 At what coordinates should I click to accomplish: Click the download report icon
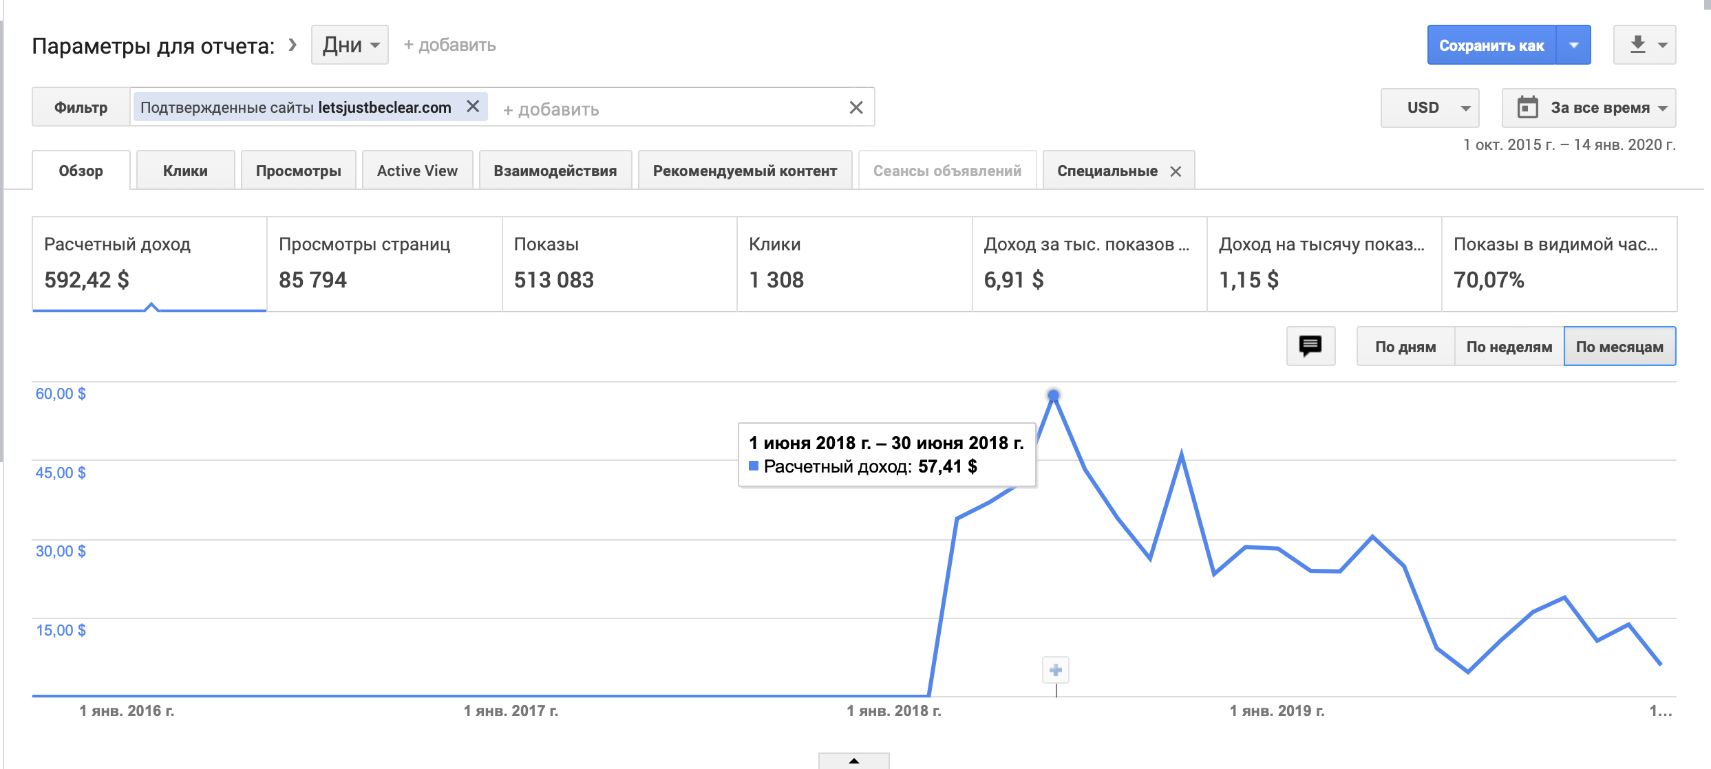click(x=1638, y=45)
